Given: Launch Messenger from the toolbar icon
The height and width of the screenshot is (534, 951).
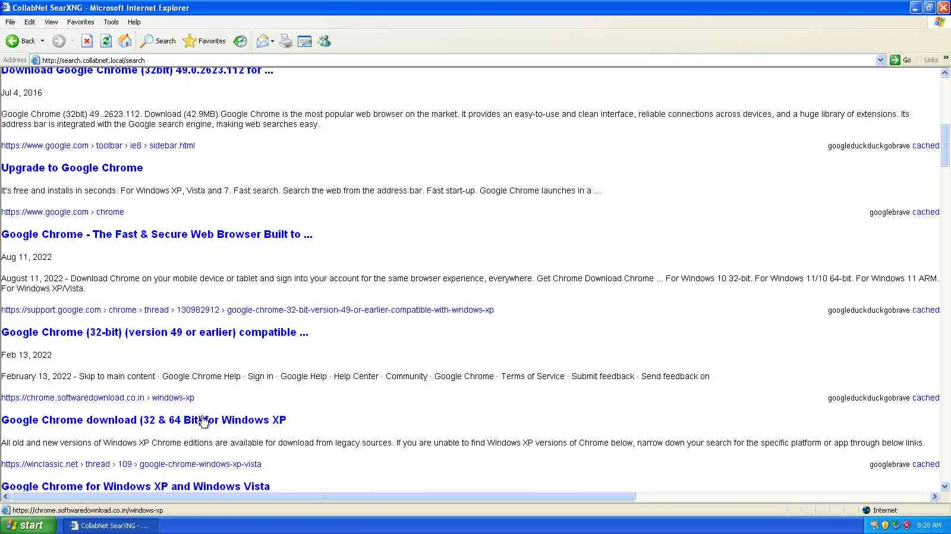Looking at the screenshot, I should (x=324, y=41).
